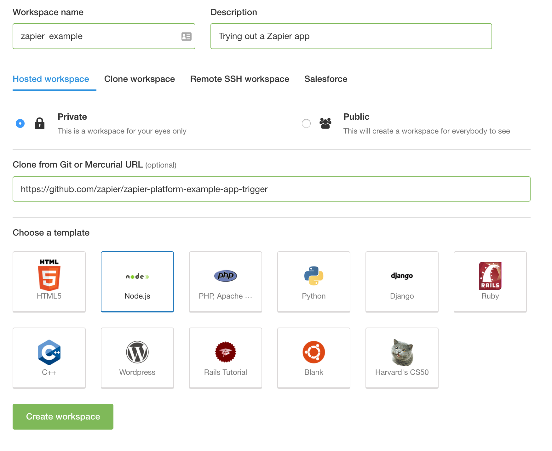Viewport: 552px width, 451px height.
Task: Click the Blank template label
Action: tap(314, 372)
